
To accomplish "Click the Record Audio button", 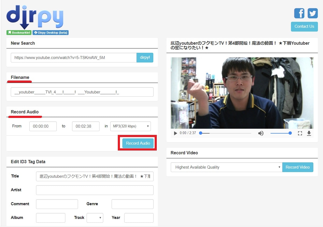I will point(138,143).
